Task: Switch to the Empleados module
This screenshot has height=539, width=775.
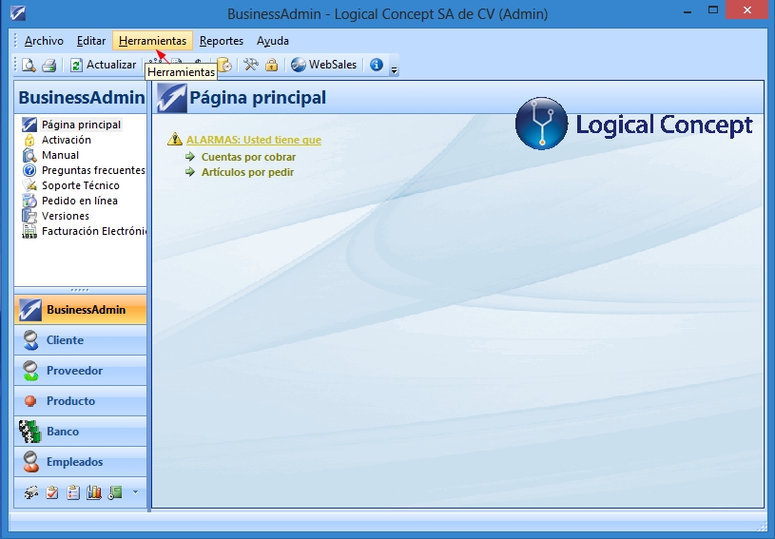Action: pos(81,462)
